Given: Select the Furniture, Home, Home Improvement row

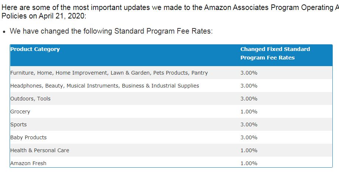Looking at the screenshot, I should tap(171, 73).
